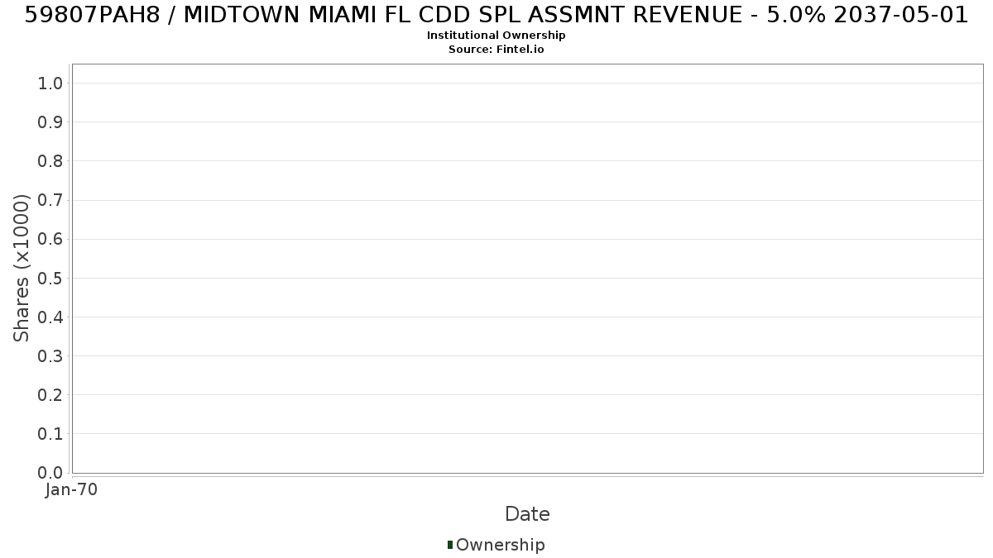Click the 0.9 y-axis tick label
This screenshot has height=558, width=993.
(x=50, y=122)
